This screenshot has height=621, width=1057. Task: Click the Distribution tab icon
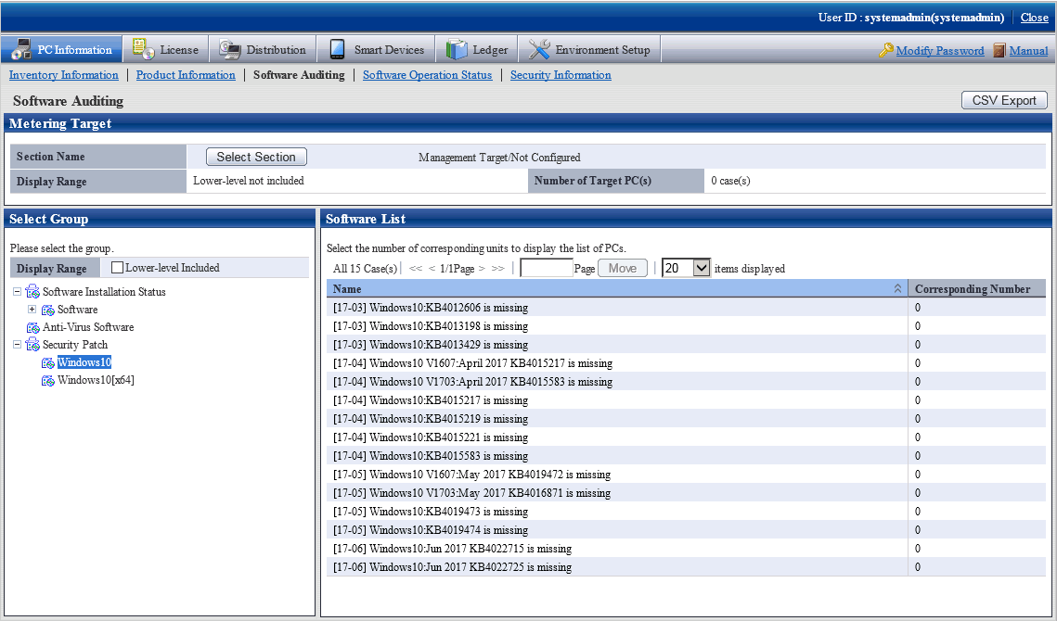pos(230,49)
